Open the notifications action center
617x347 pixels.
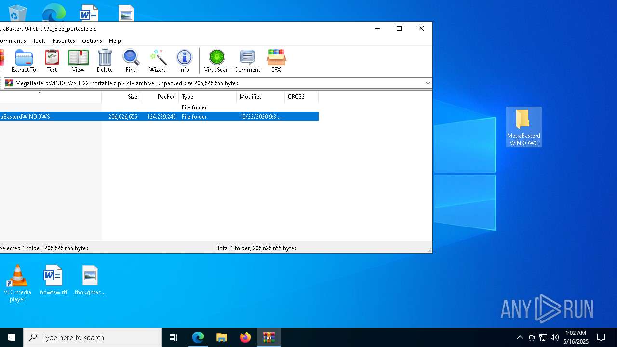[x=601, y=337]
